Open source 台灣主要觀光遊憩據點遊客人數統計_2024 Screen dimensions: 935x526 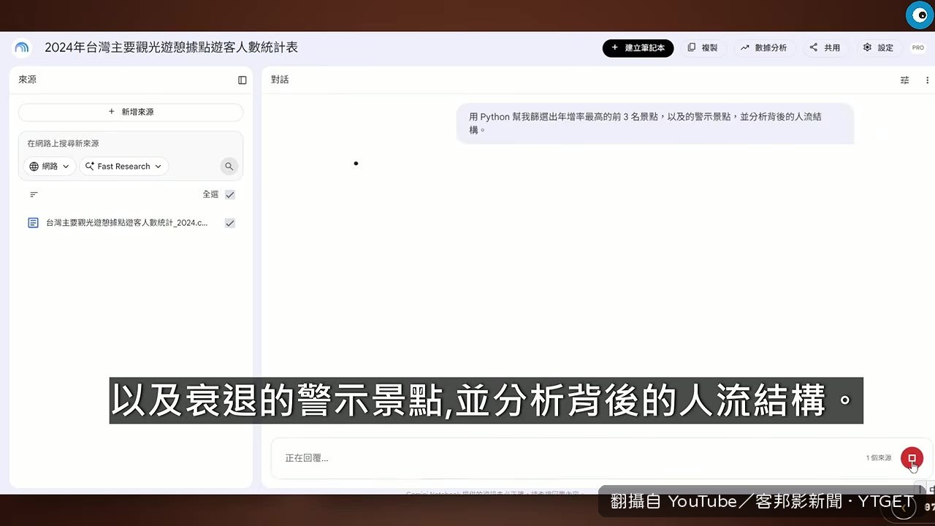pyautogui.click(x=127, y=223)
